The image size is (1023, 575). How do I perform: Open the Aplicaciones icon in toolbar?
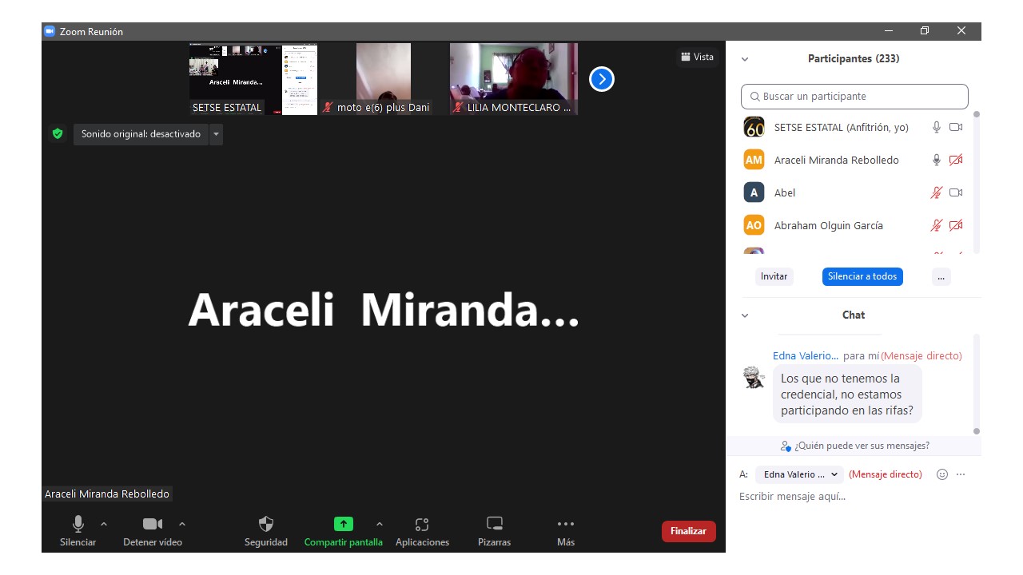422,525
